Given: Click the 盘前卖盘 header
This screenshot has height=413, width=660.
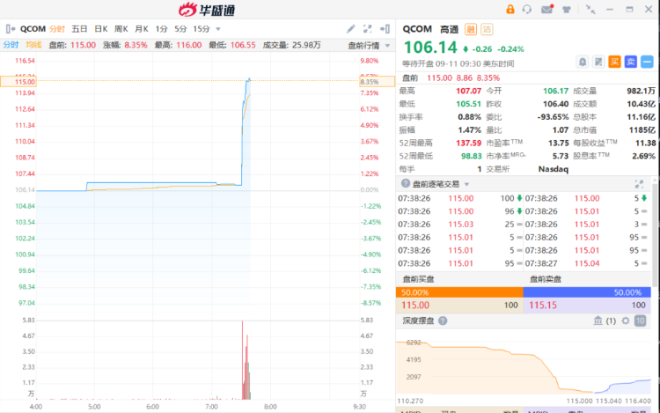Looking at the screenshot, I should coord(546,279).
